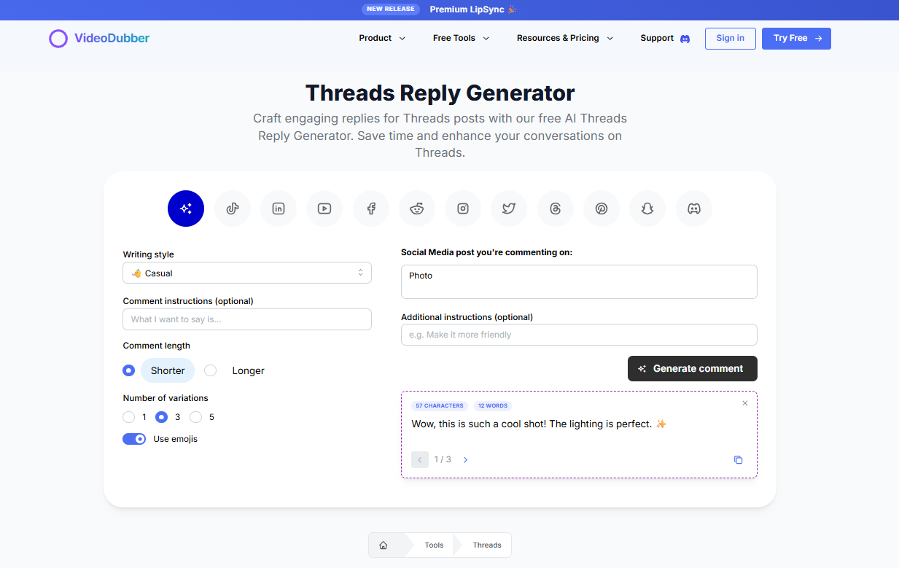Click the Tools breadcrumb item
This screenshot has width=899, height=568.
coord(435,545)
